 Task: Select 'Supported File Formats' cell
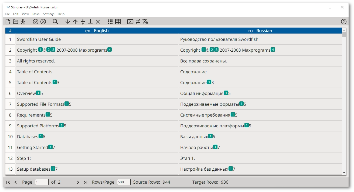(x=97, y=104)
